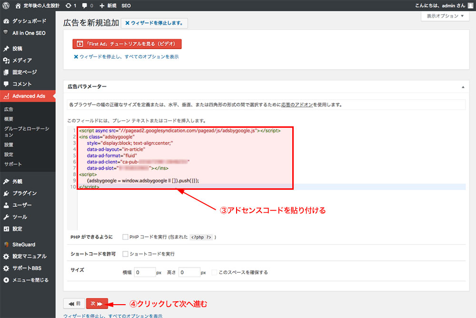Click the 次 next button
This screenshot has width=476, height=318.
click(x=97, y=303)
